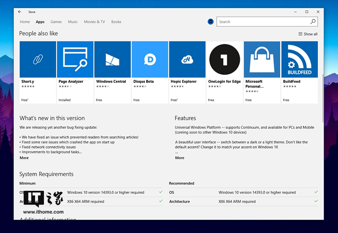Click the Minimum column header

27,183
